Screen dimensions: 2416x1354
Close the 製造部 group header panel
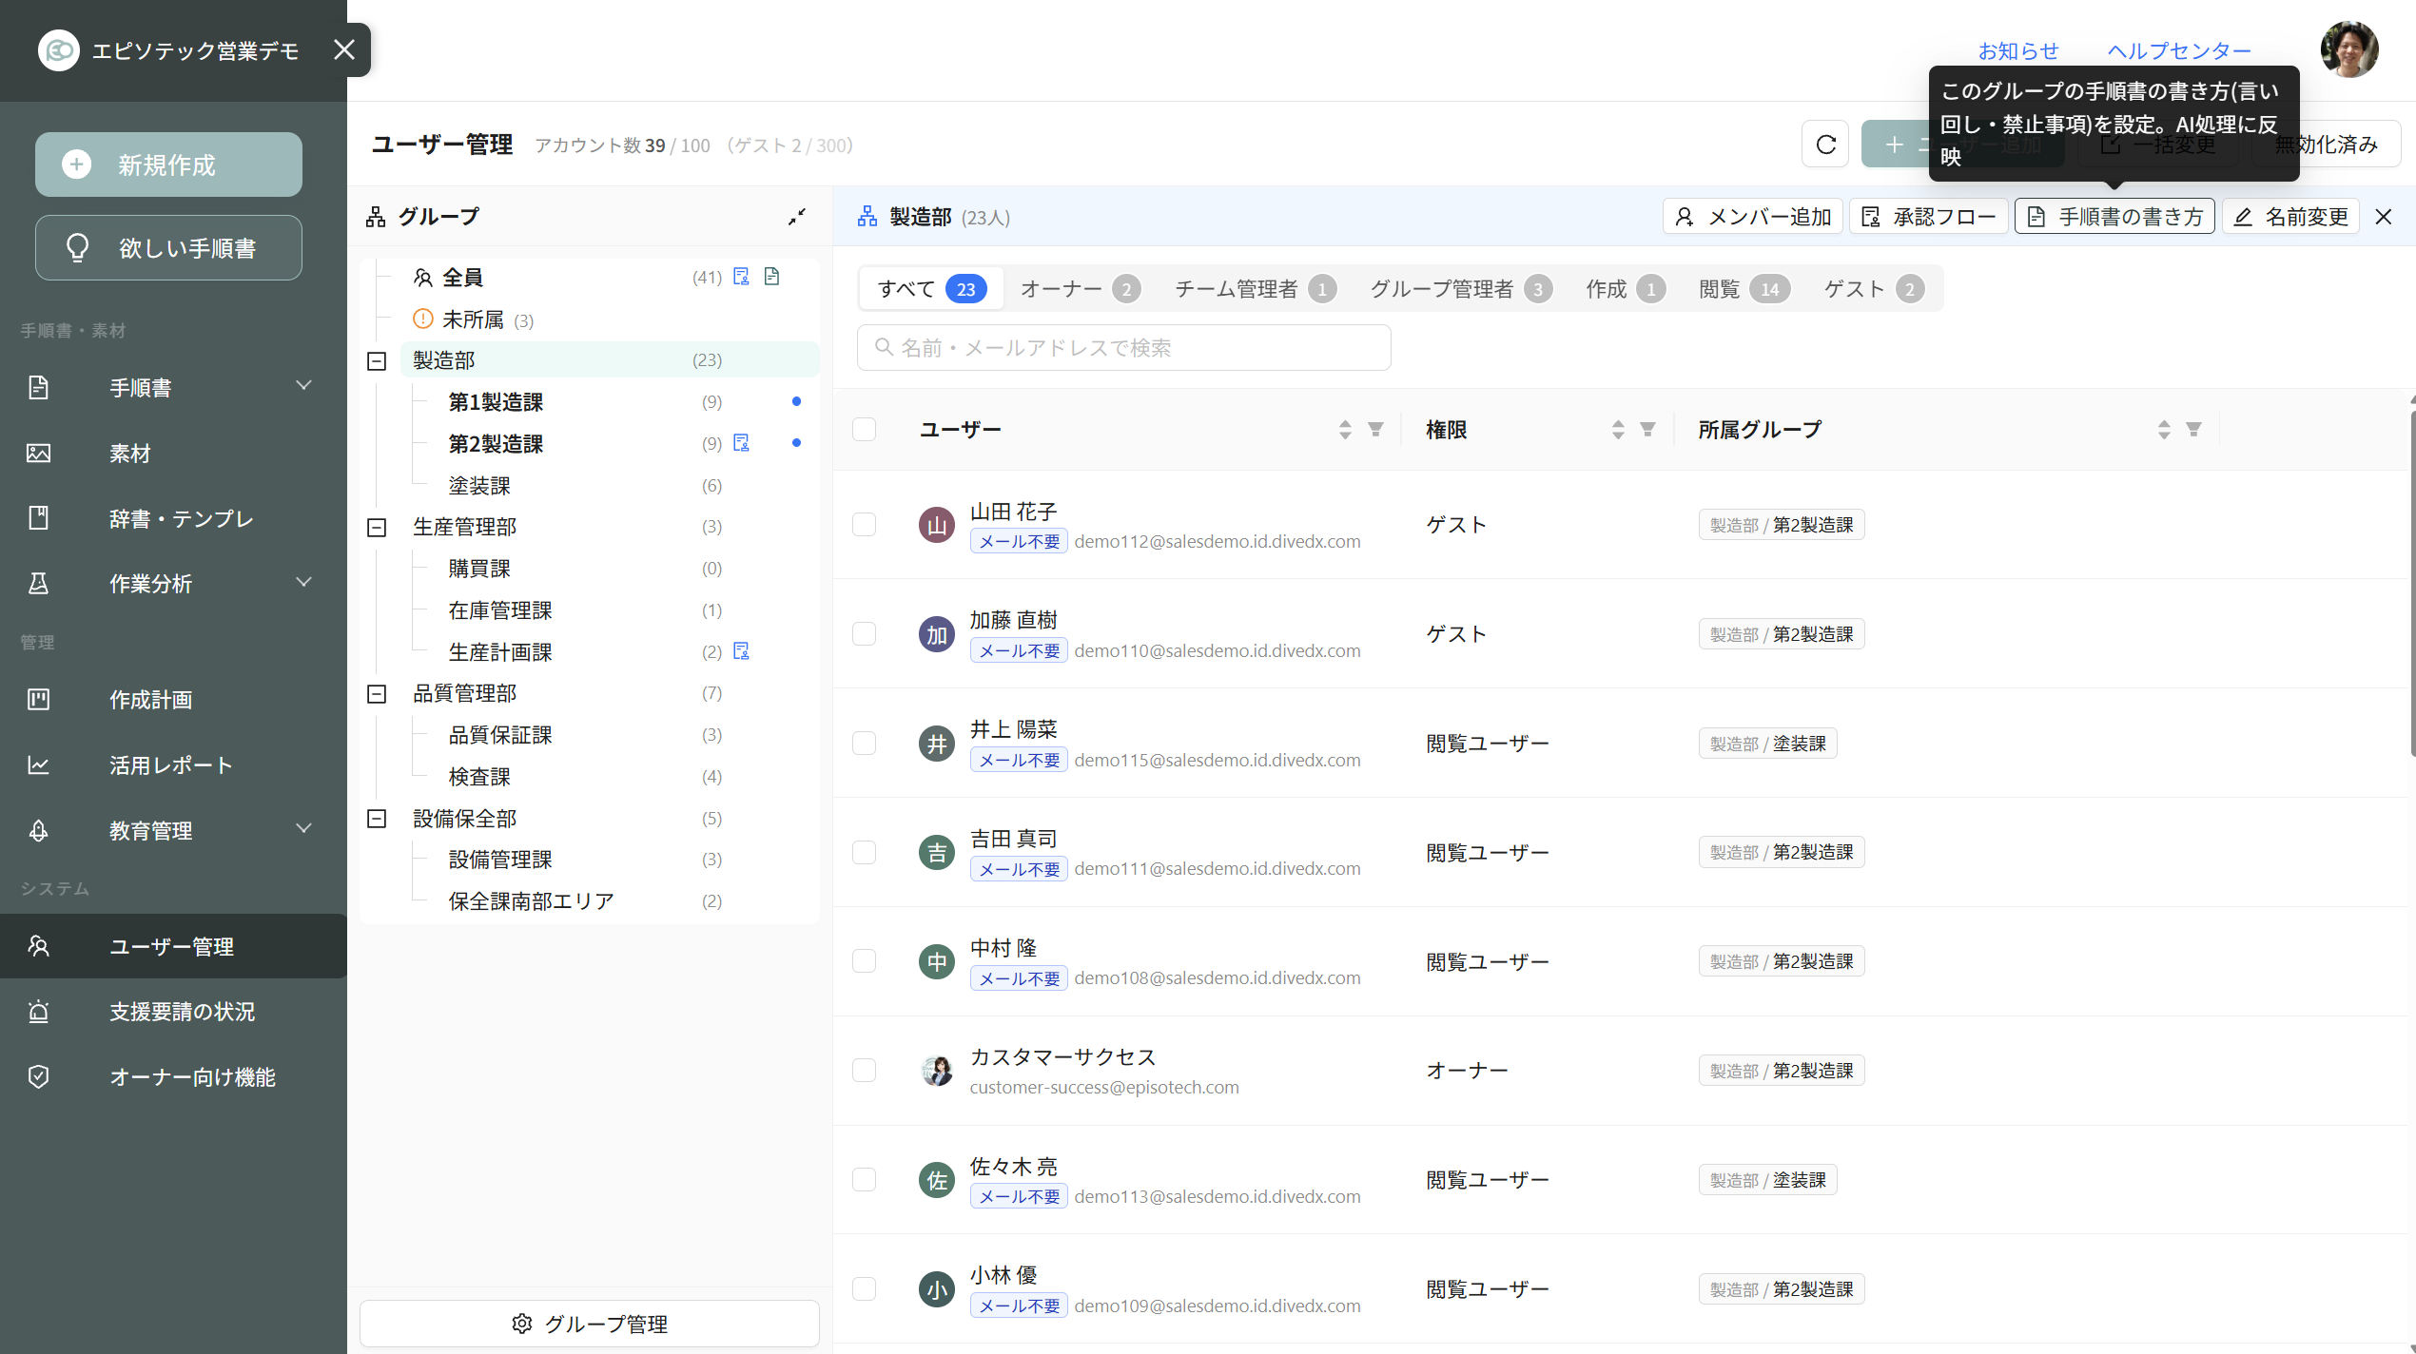[x=2384, y=217]
